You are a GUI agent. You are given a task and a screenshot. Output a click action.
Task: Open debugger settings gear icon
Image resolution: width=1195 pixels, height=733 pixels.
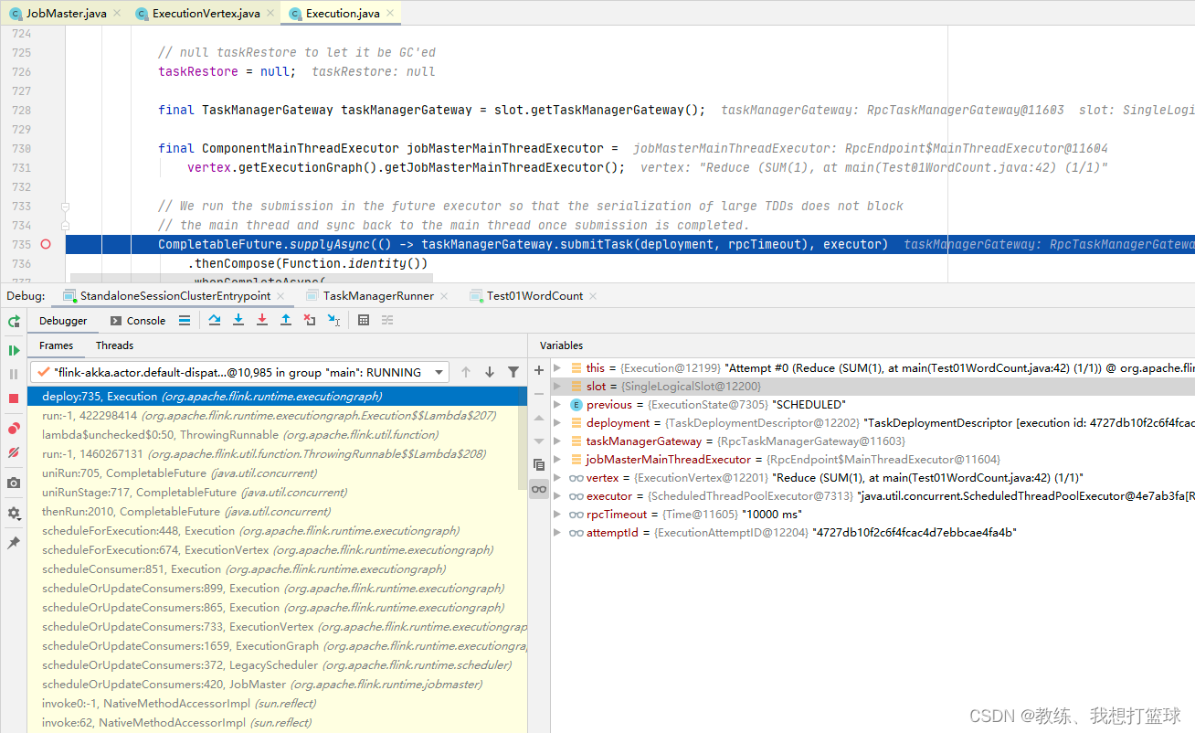tap(14, 513)
